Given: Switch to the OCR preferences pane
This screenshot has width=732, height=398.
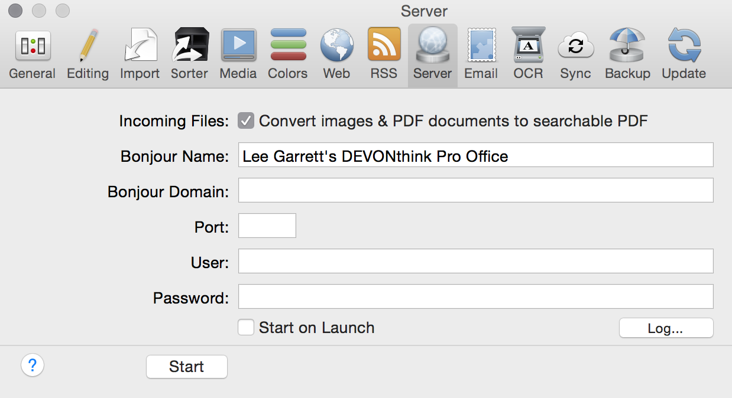Looking at the screenshot, I should click(528, 54).
